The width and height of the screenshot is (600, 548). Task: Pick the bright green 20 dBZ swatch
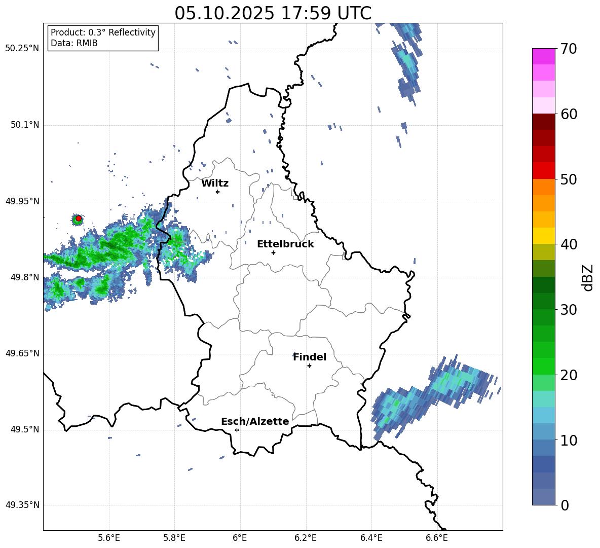pyautogui.click(x=543, y=366)
